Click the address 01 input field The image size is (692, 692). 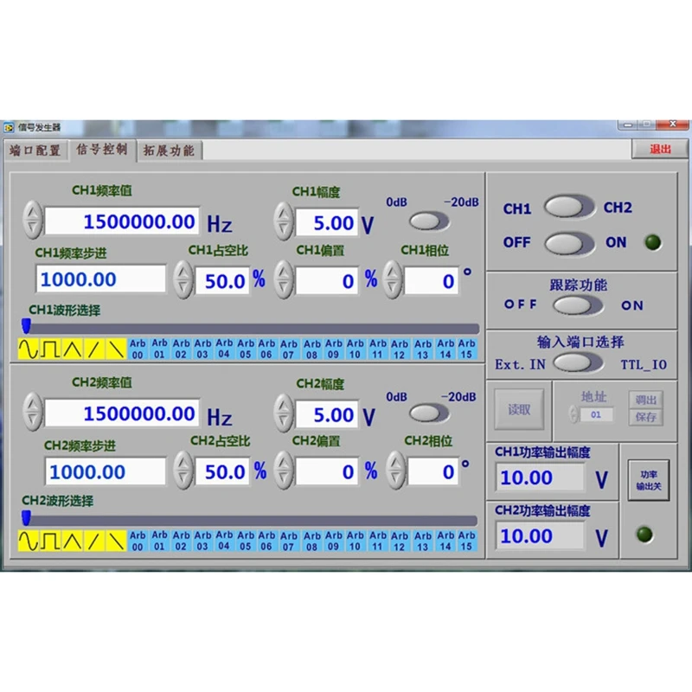(596, 415)
